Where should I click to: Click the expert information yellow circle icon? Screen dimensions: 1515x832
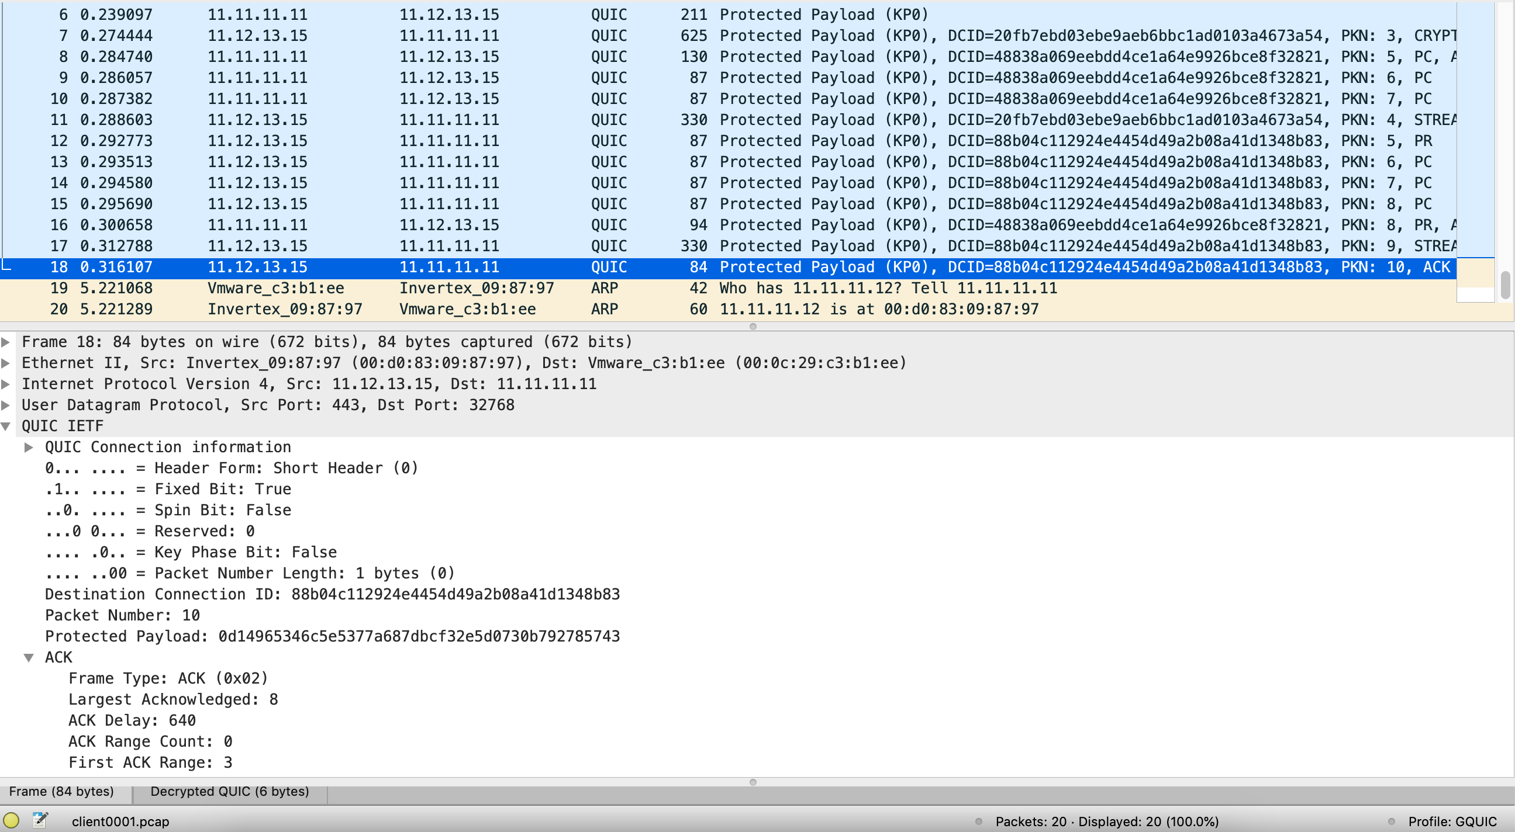11,820
